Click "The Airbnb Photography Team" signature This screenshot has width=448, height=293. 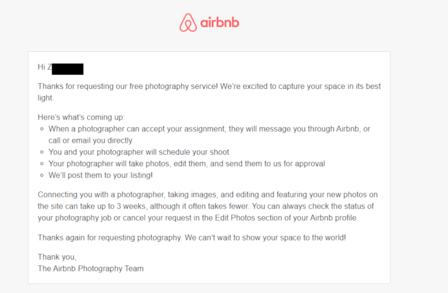coord(90,269)
